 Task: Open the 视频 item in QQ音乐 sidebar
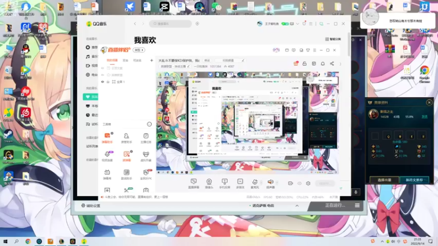click(x=91, y=66)
